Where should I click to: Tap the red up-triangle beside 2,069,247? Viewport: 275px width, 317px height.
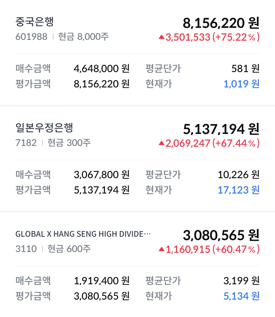coord(161,143)
